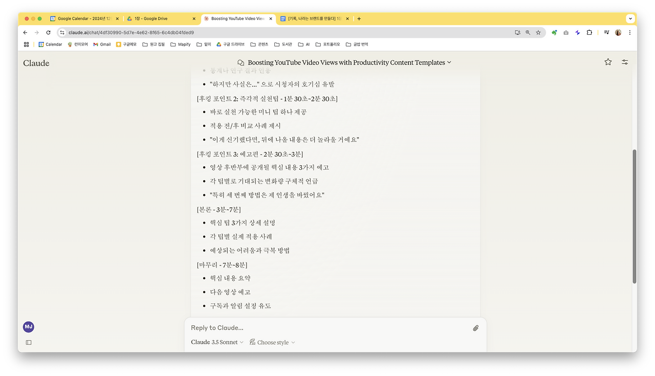This screenshot has width=655, height=376.
Task: Click the camera screenshot extension icon
Action: coord(566,32)
